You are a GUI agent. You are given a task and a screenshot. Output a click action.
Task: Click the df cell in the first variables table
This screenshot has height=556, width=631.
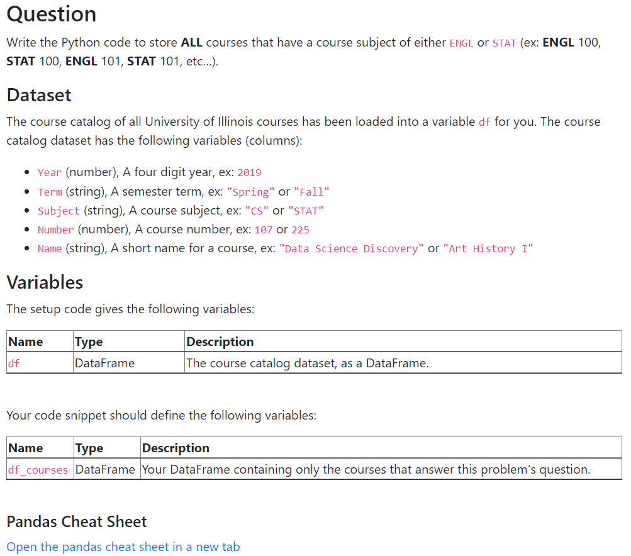pos(14,363)
